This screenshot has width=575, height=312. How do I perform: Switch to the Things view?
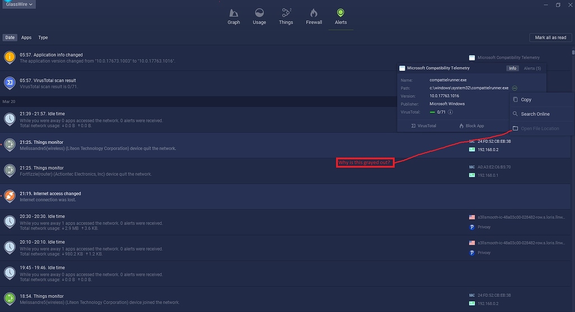click(286, 16)
